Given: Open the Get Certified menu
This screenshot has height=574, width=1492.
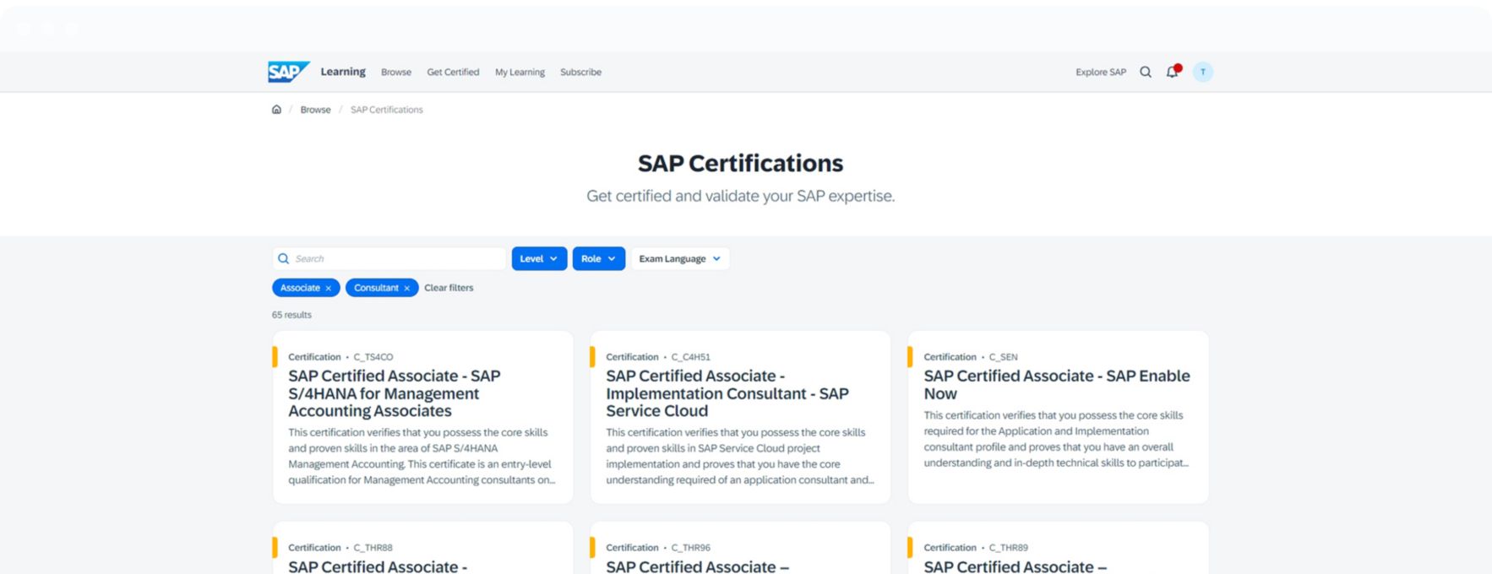Looking at the screenshot, I should pos(453,73).
